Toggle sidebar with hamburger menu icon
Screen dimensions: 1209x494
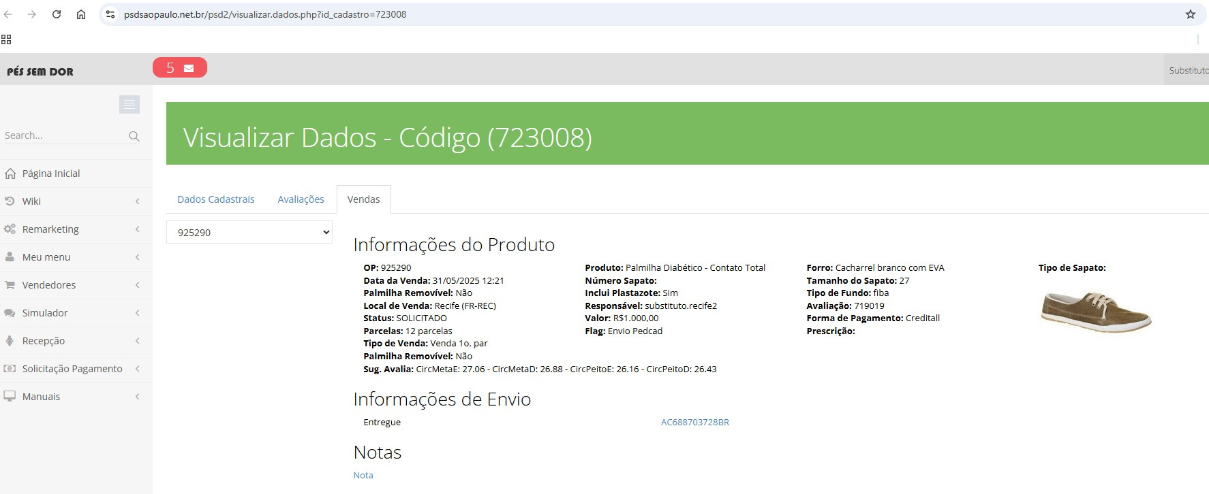(x=129, y=104)
